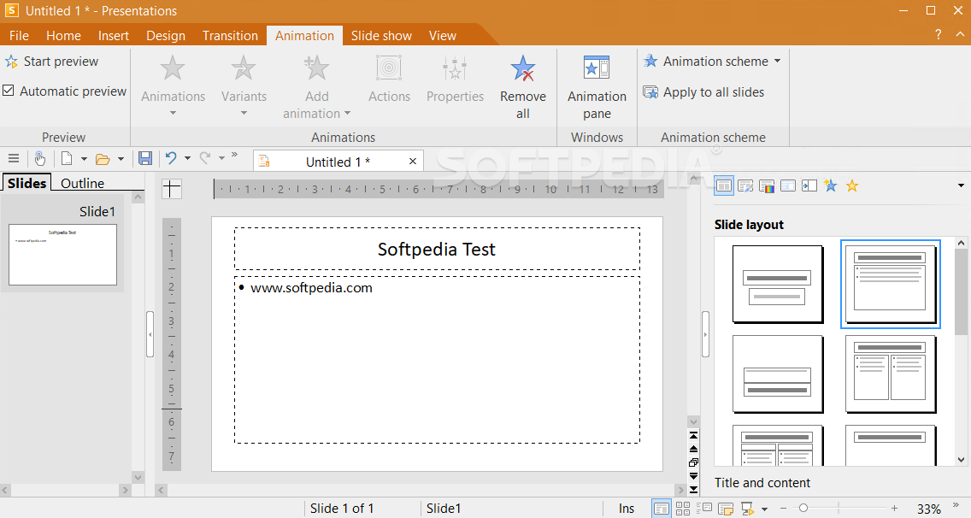Click Remove all animations
The height and width of the screenshot is (518, 971).
pos(522,86)
